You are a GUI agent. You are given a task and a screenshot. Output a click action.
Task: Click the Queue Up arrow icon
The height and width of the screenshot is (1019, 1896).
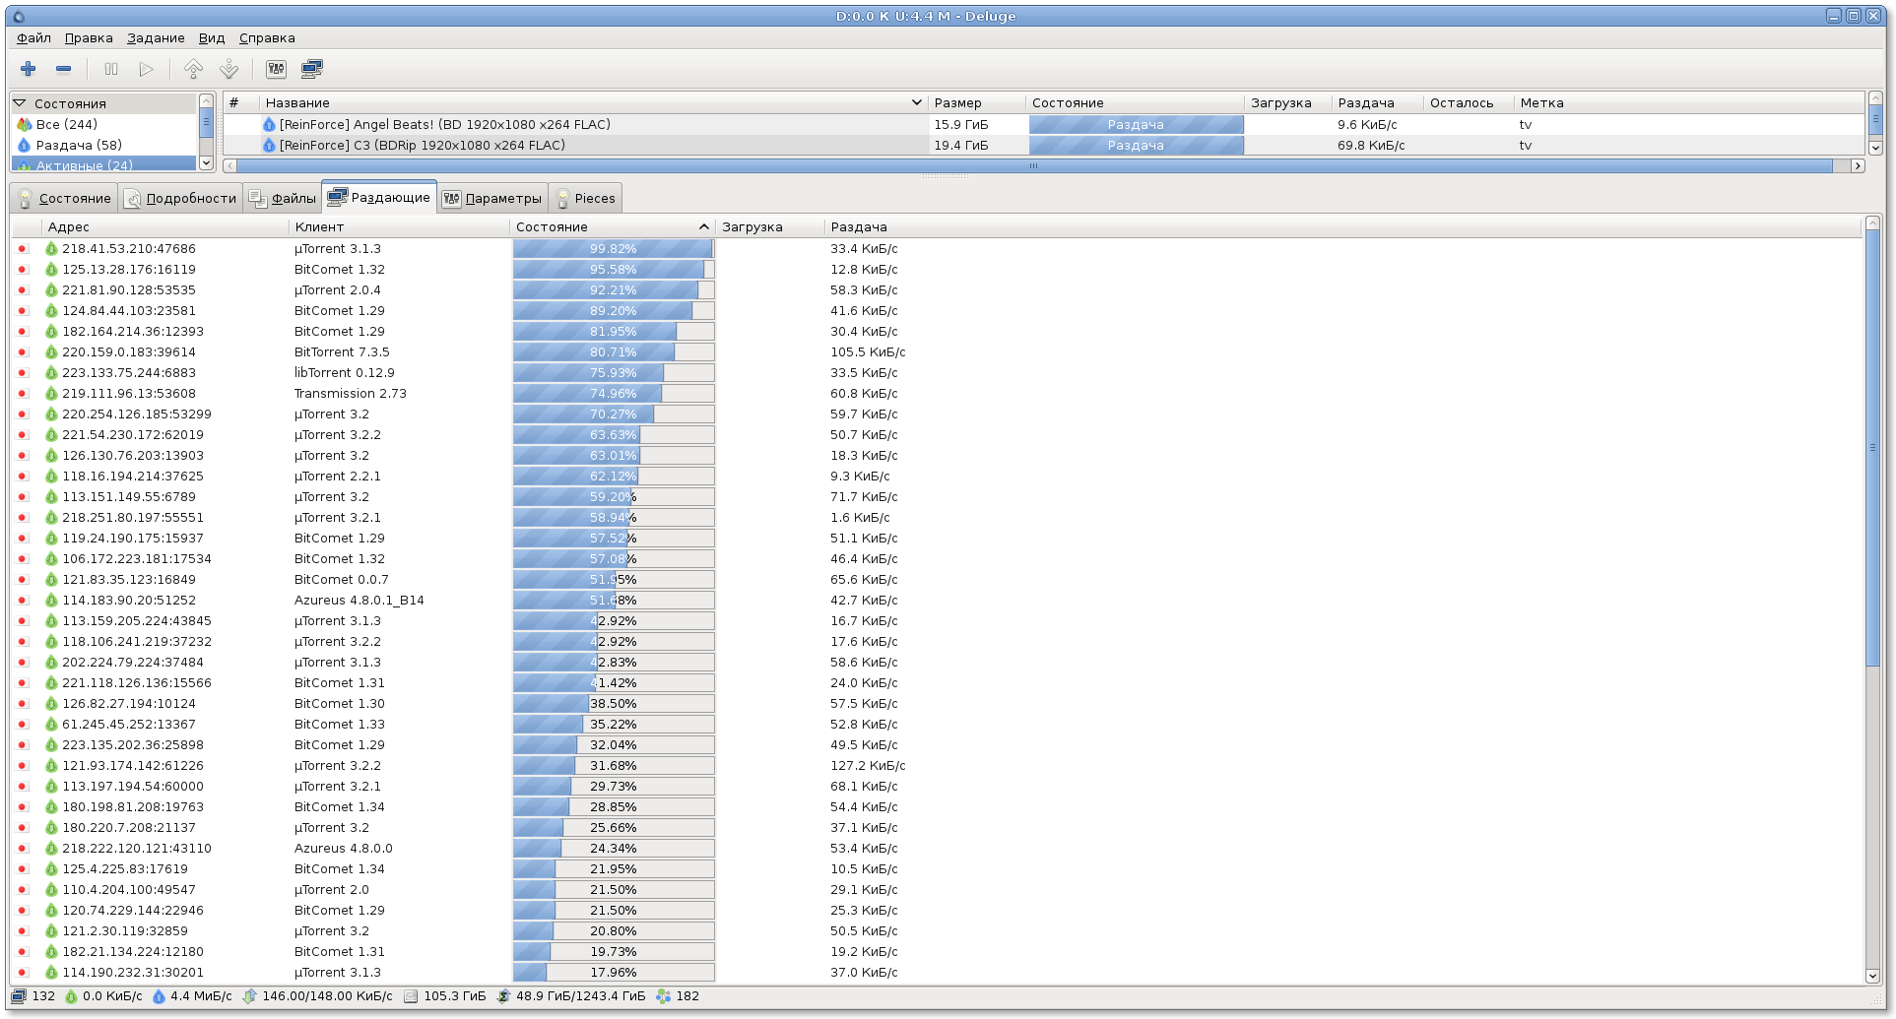click(193, 69)
